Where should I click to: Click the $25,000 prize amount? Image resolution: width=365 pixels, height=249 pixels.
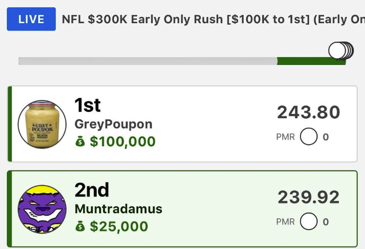point(119,226)
